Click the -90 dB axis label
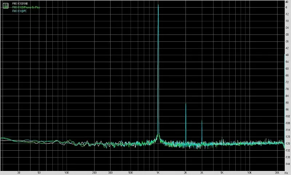Image resolution: width=291 pixels, height=175 pixels. tap(287, 103)
